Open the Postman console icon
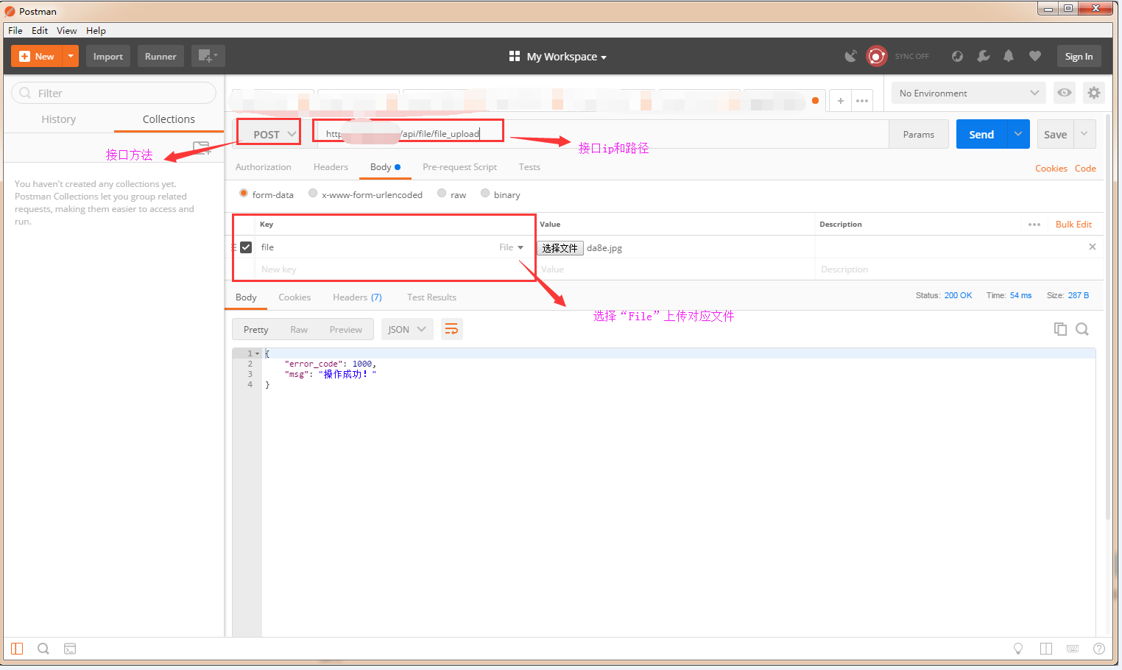The height and width of the screenshot is (670, 1122). [70, 649]
